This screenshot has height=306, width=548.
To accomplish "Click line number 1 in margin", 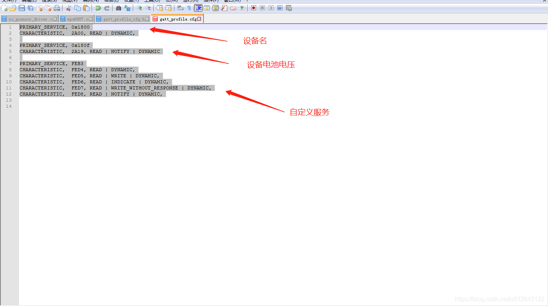I will [10, 27].
